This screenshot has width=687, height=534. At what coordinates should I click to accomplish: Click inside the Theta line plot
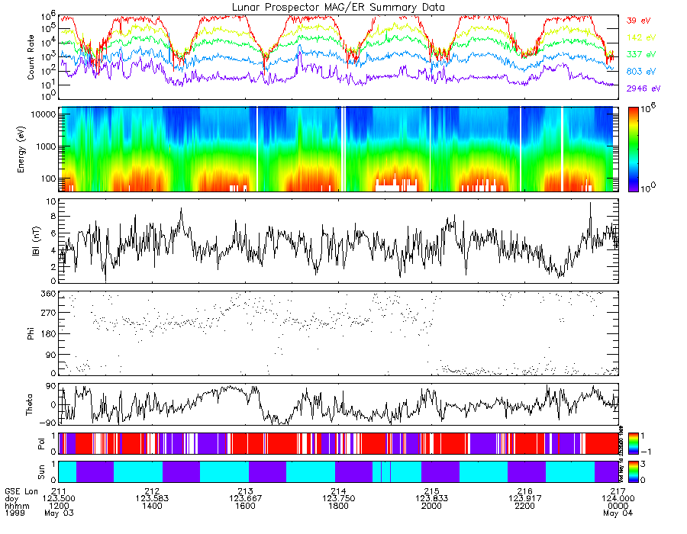(x=338, y=404)
